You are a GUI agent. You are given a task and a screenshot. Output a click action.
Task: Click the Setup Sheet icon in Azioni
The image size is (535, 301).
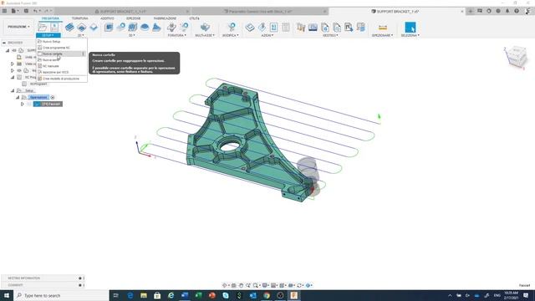(286, 27)
